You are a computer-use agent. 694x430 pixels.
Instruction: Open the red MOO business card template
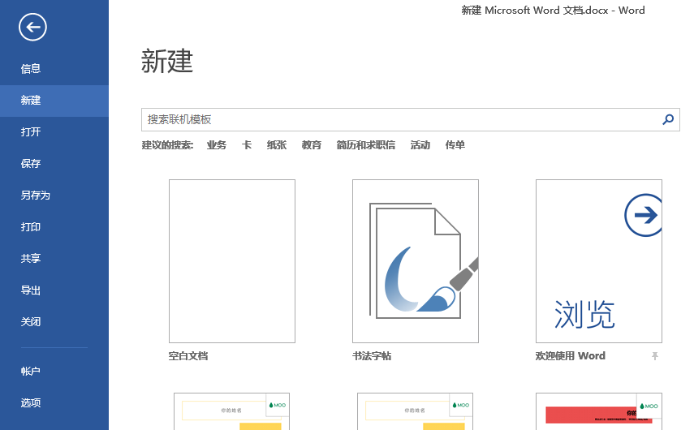[x=599, y=411]
